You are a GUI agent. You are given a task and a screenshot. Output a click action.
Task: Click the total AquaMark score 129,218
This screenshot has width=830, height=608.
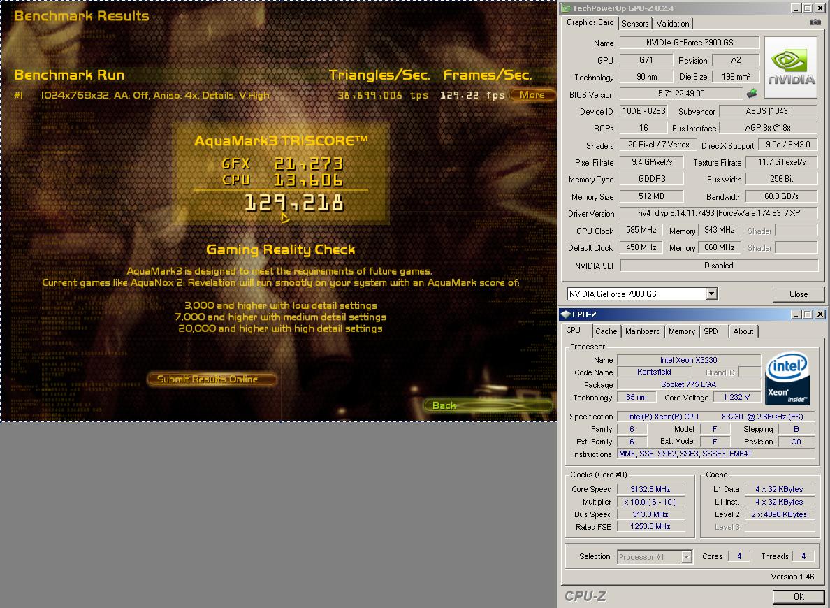click(x=294, y=203)
